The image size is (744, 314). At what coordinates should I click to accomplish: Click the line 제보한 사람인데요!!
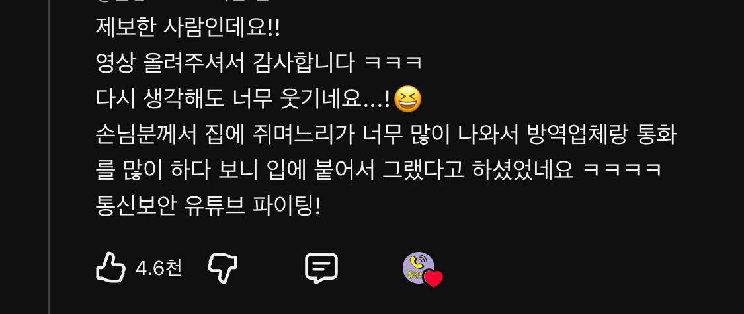[188, 28]
